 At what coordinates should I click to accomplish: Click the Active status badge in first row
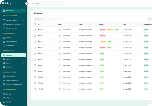coord(146,30)
